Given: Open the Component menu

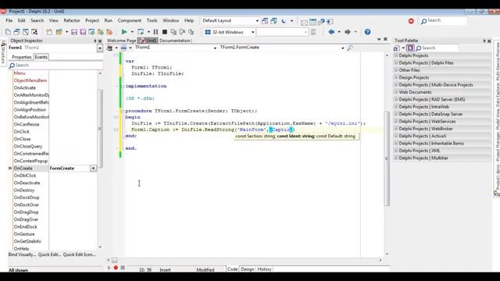Looking at the screenshot, I should coord(130,20).
